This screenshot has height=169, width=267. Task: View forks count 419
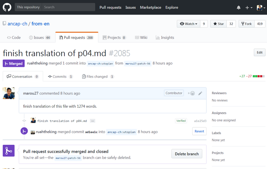[260, 24]
